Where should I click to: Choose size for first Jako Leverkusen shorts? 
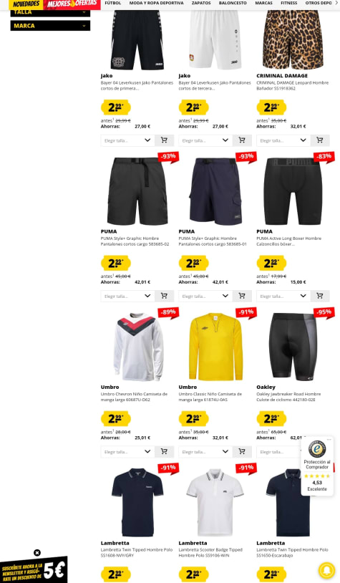tap(127, 140)
